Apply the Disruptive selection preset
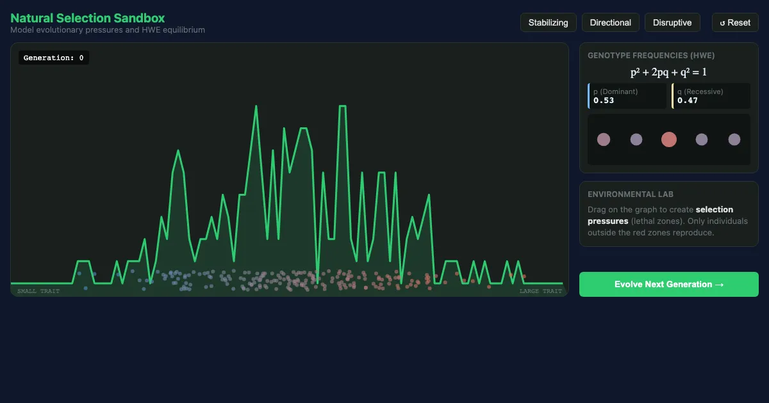Viewport: 769px width, 403px height. coord(672,22)
